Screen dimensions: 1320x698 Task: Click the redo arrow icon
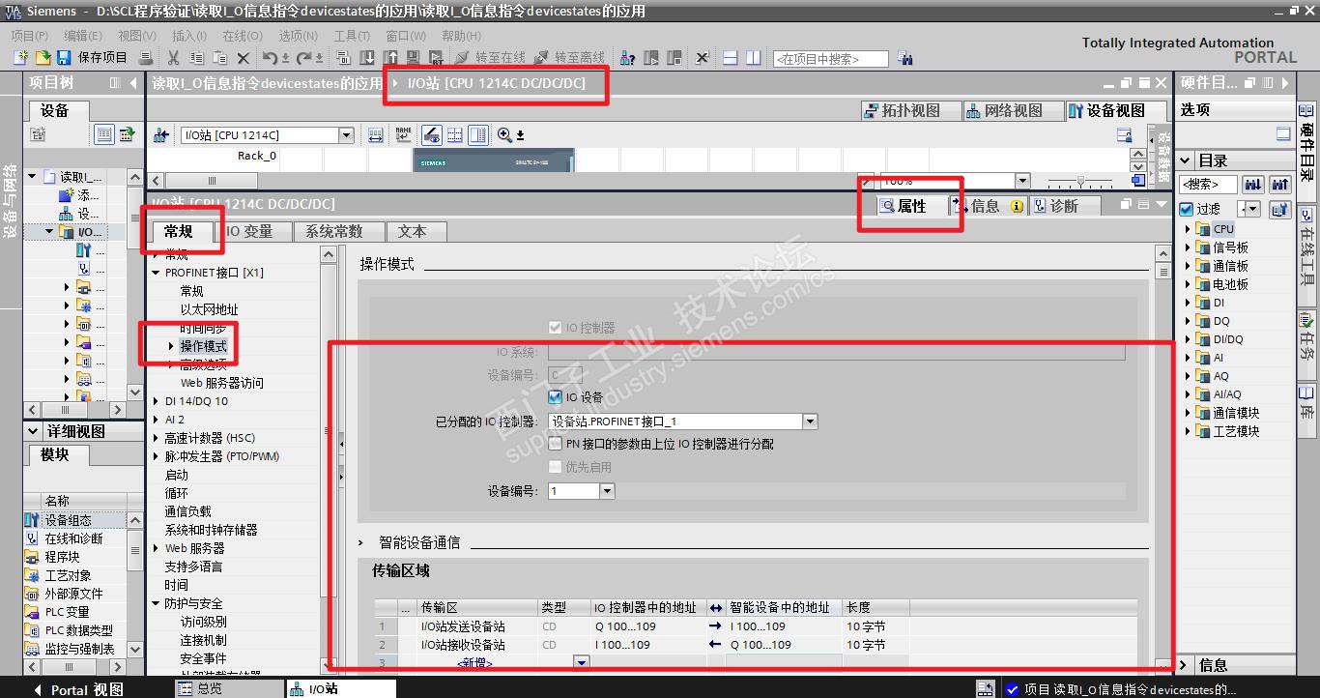tap(303, 58)
